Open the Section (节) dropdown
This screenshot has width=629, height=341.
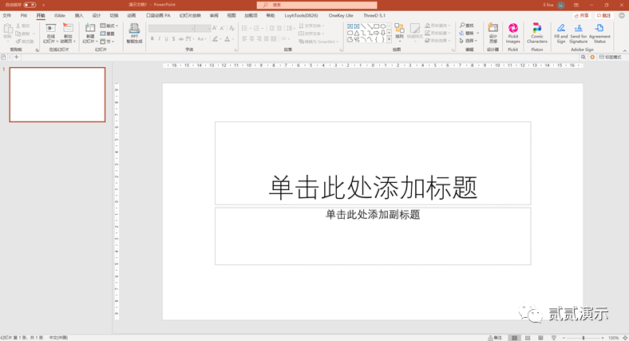coord(107,42)
